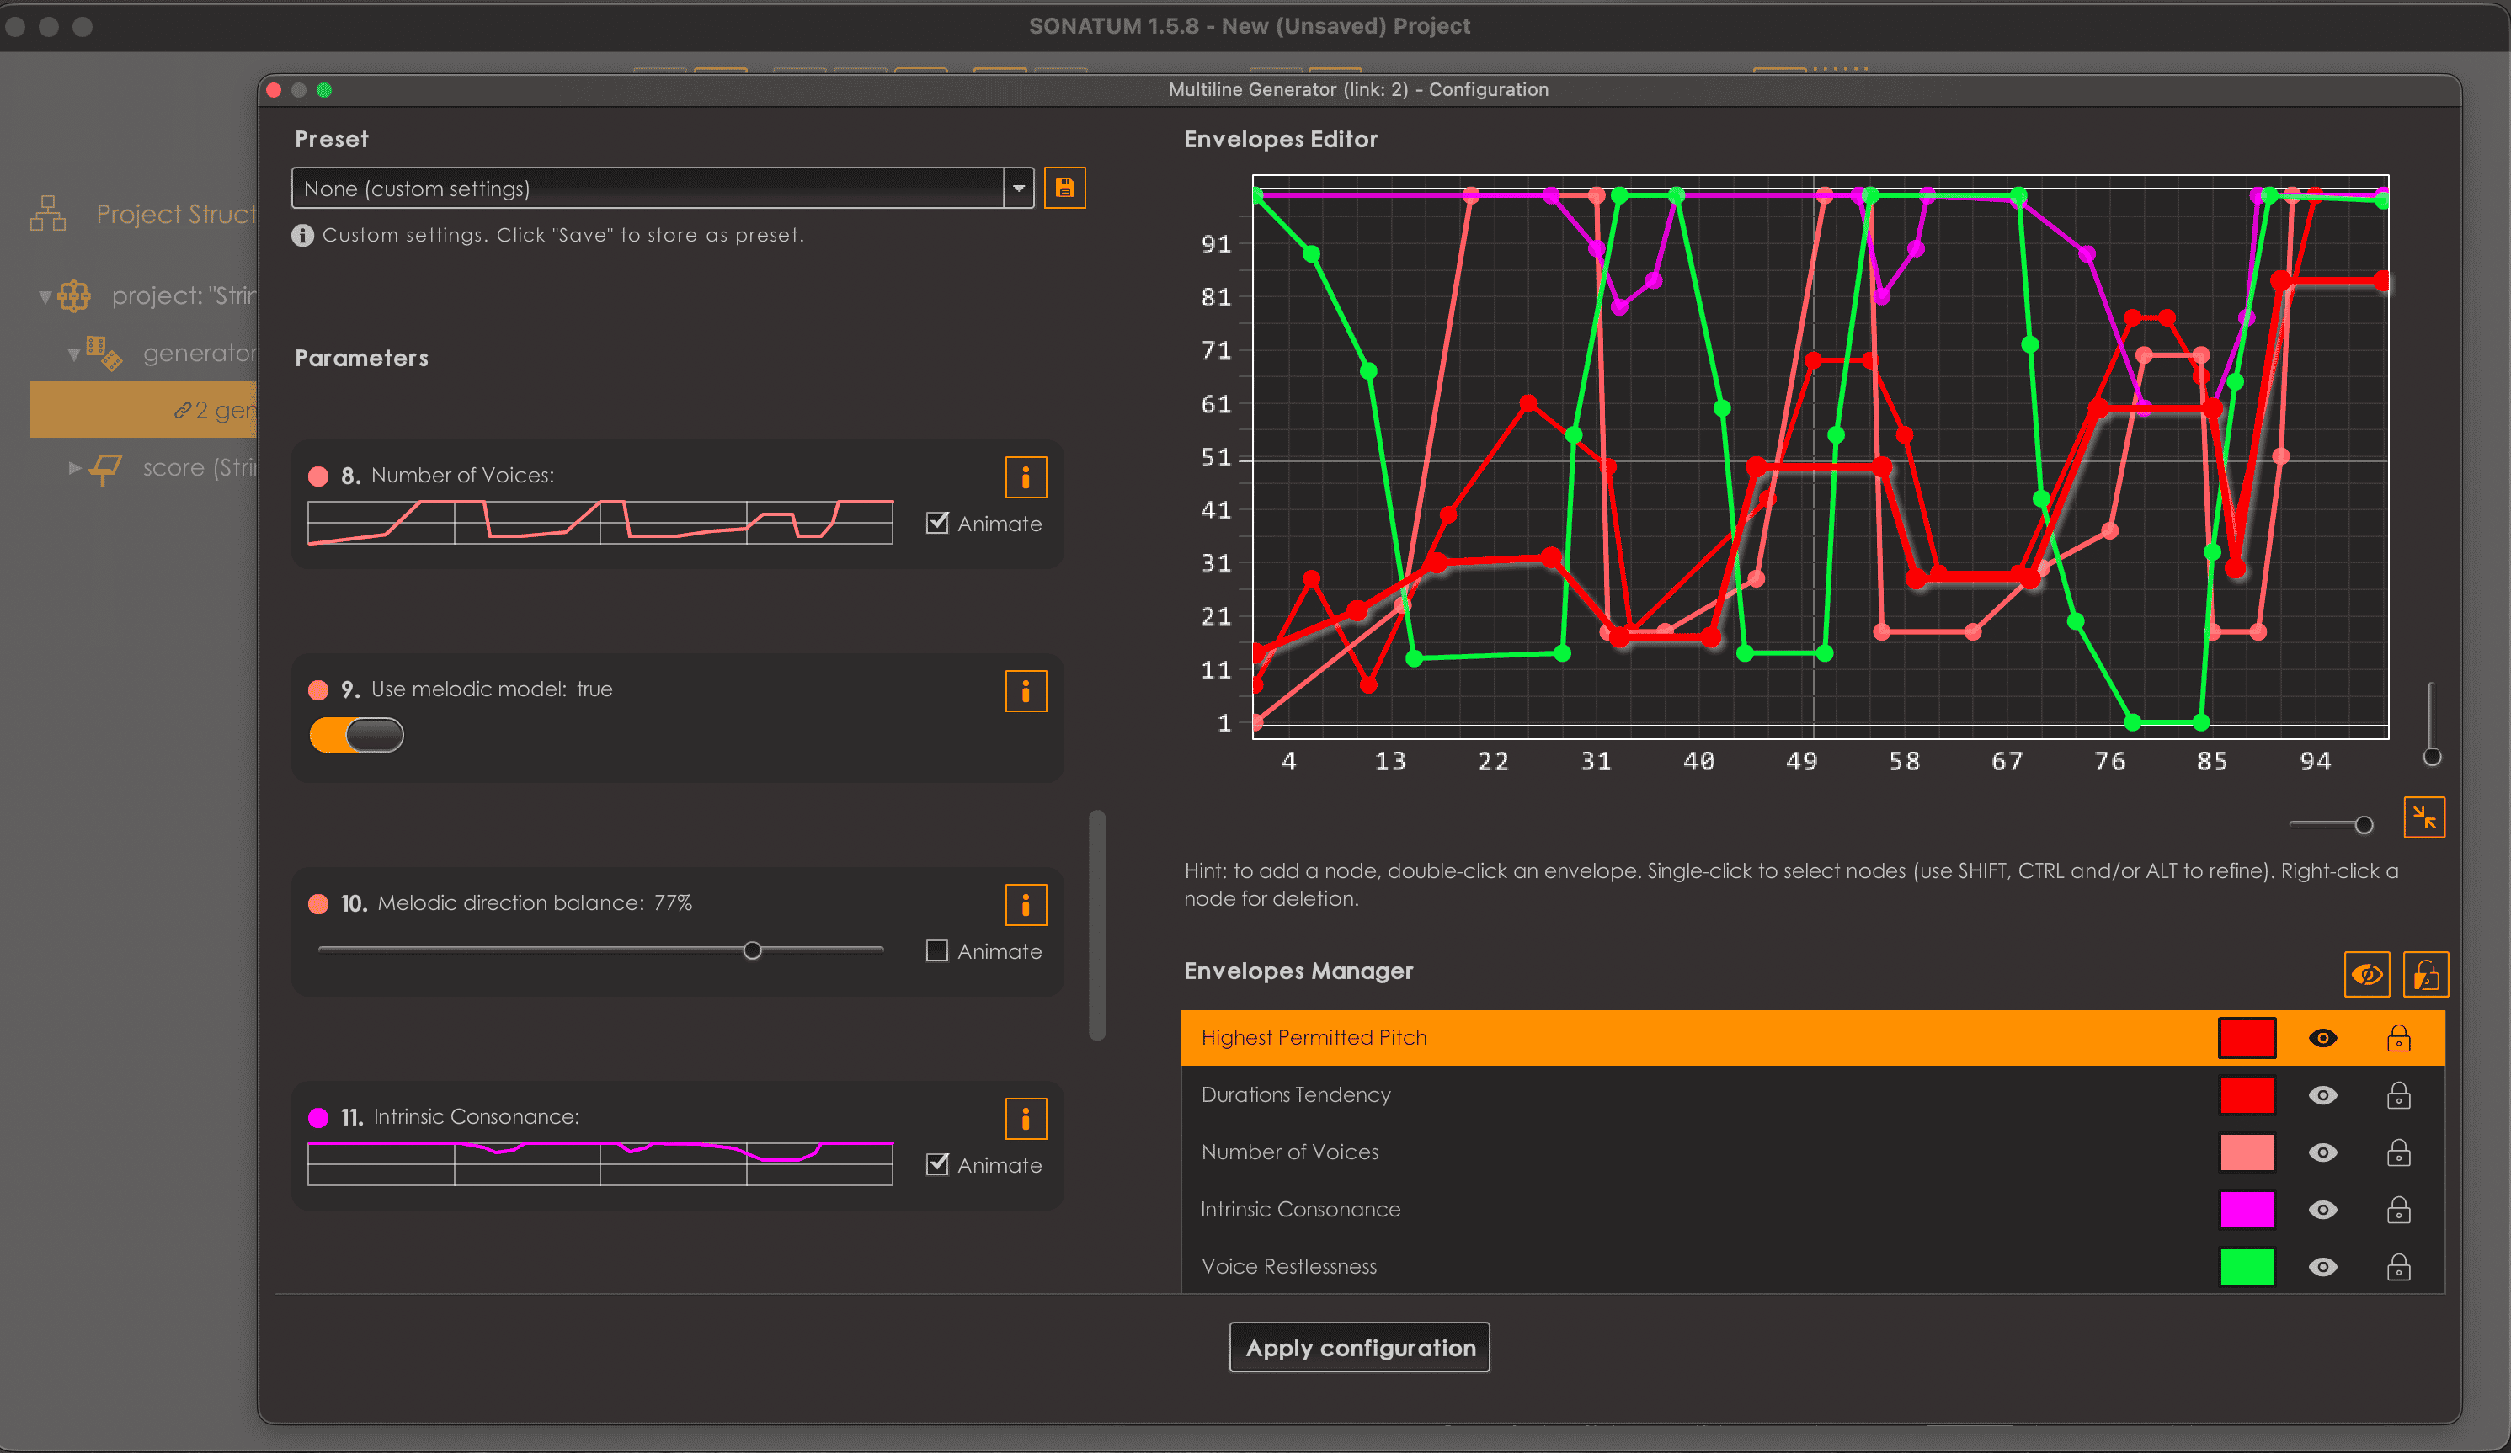The image size is (2511, 1453).
Task: Click the lock all envelopes icon
Action: click(2425, 974)
